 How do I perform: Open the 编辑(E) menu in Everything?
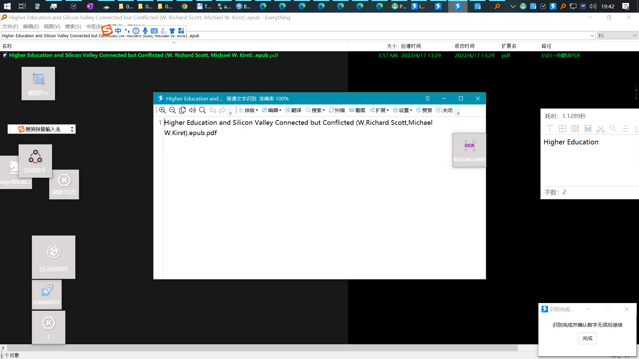[x=31, y=27]
